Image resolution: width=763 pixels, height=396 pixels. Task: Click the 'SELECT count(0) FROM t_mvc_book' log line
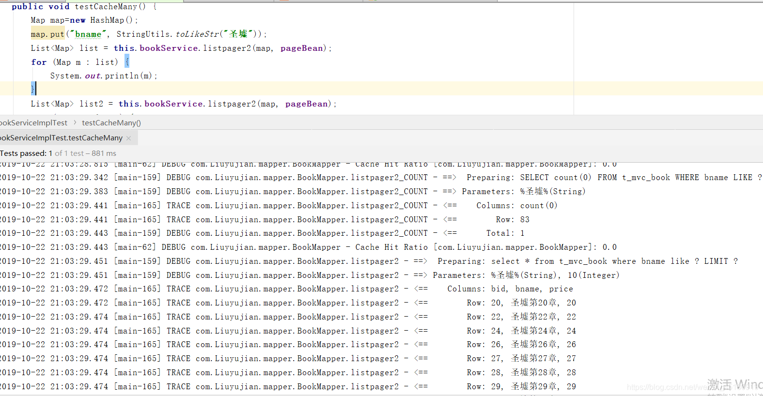click(381, 178)
